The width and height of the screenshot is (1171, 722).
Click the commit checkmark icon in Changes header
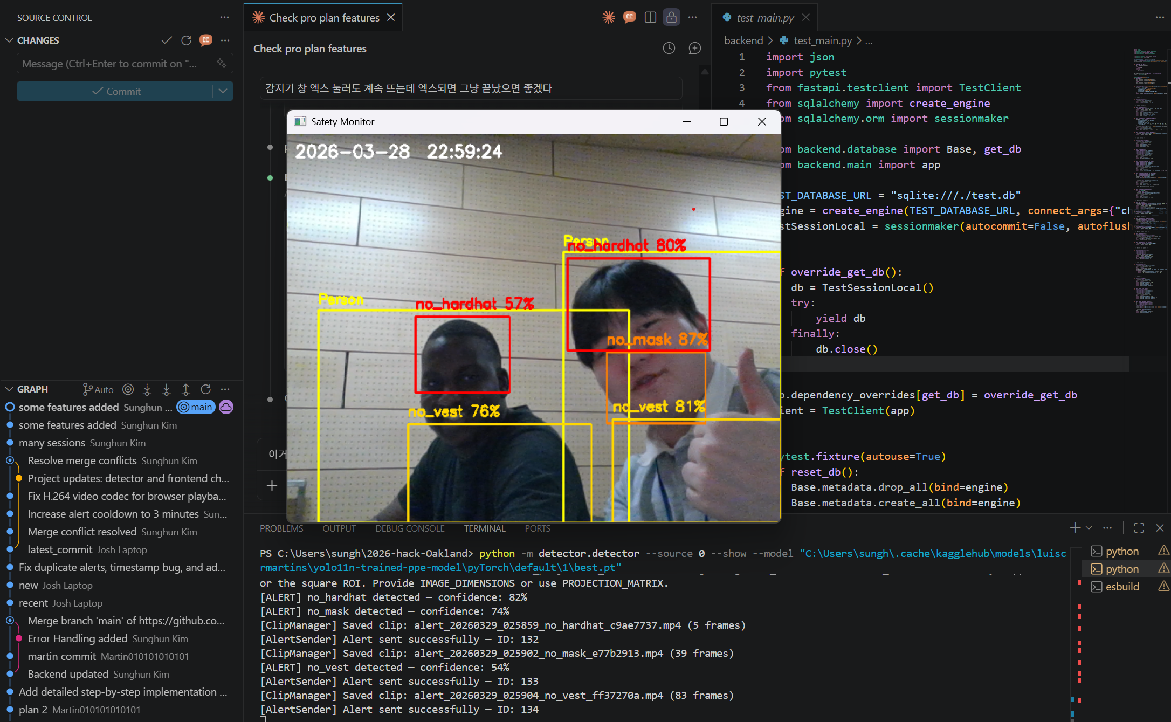167,40
